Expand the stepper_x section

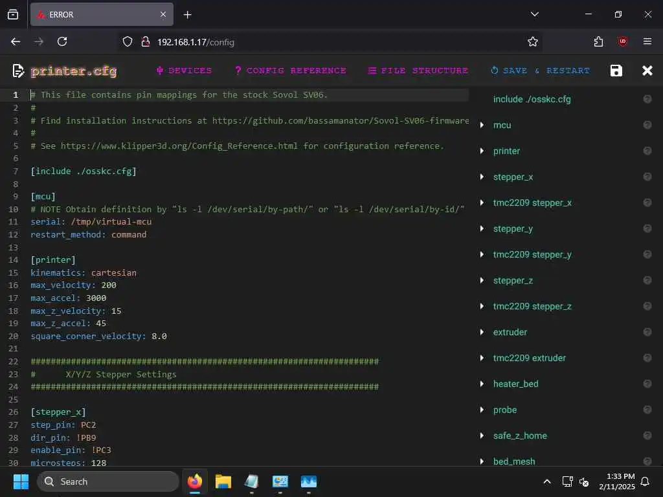(x=482, y=177)
